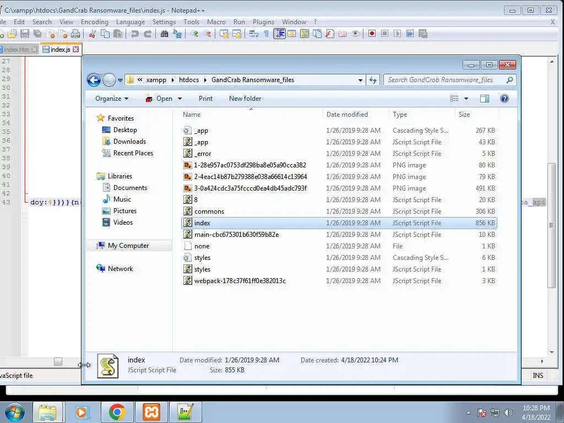Select the commons JScript file
The width and height of the screenshot is (564, 423).
[339, 211]
